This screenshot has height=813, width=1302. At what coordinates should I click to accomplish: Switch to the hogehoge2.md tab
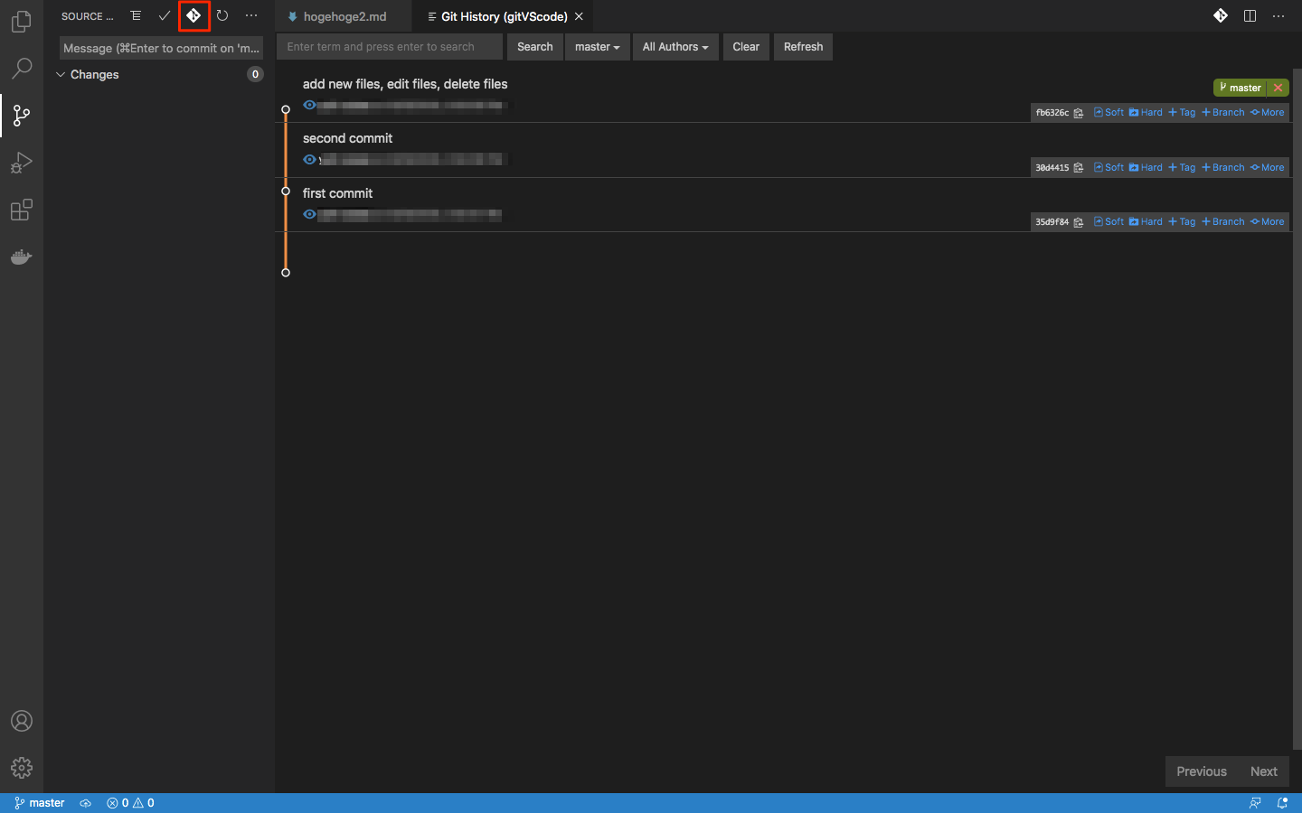click(342, 15)
